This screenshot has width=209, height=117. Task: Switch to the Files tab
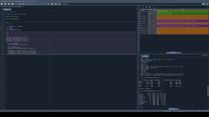pyautogui.click(x=180, y=53)
